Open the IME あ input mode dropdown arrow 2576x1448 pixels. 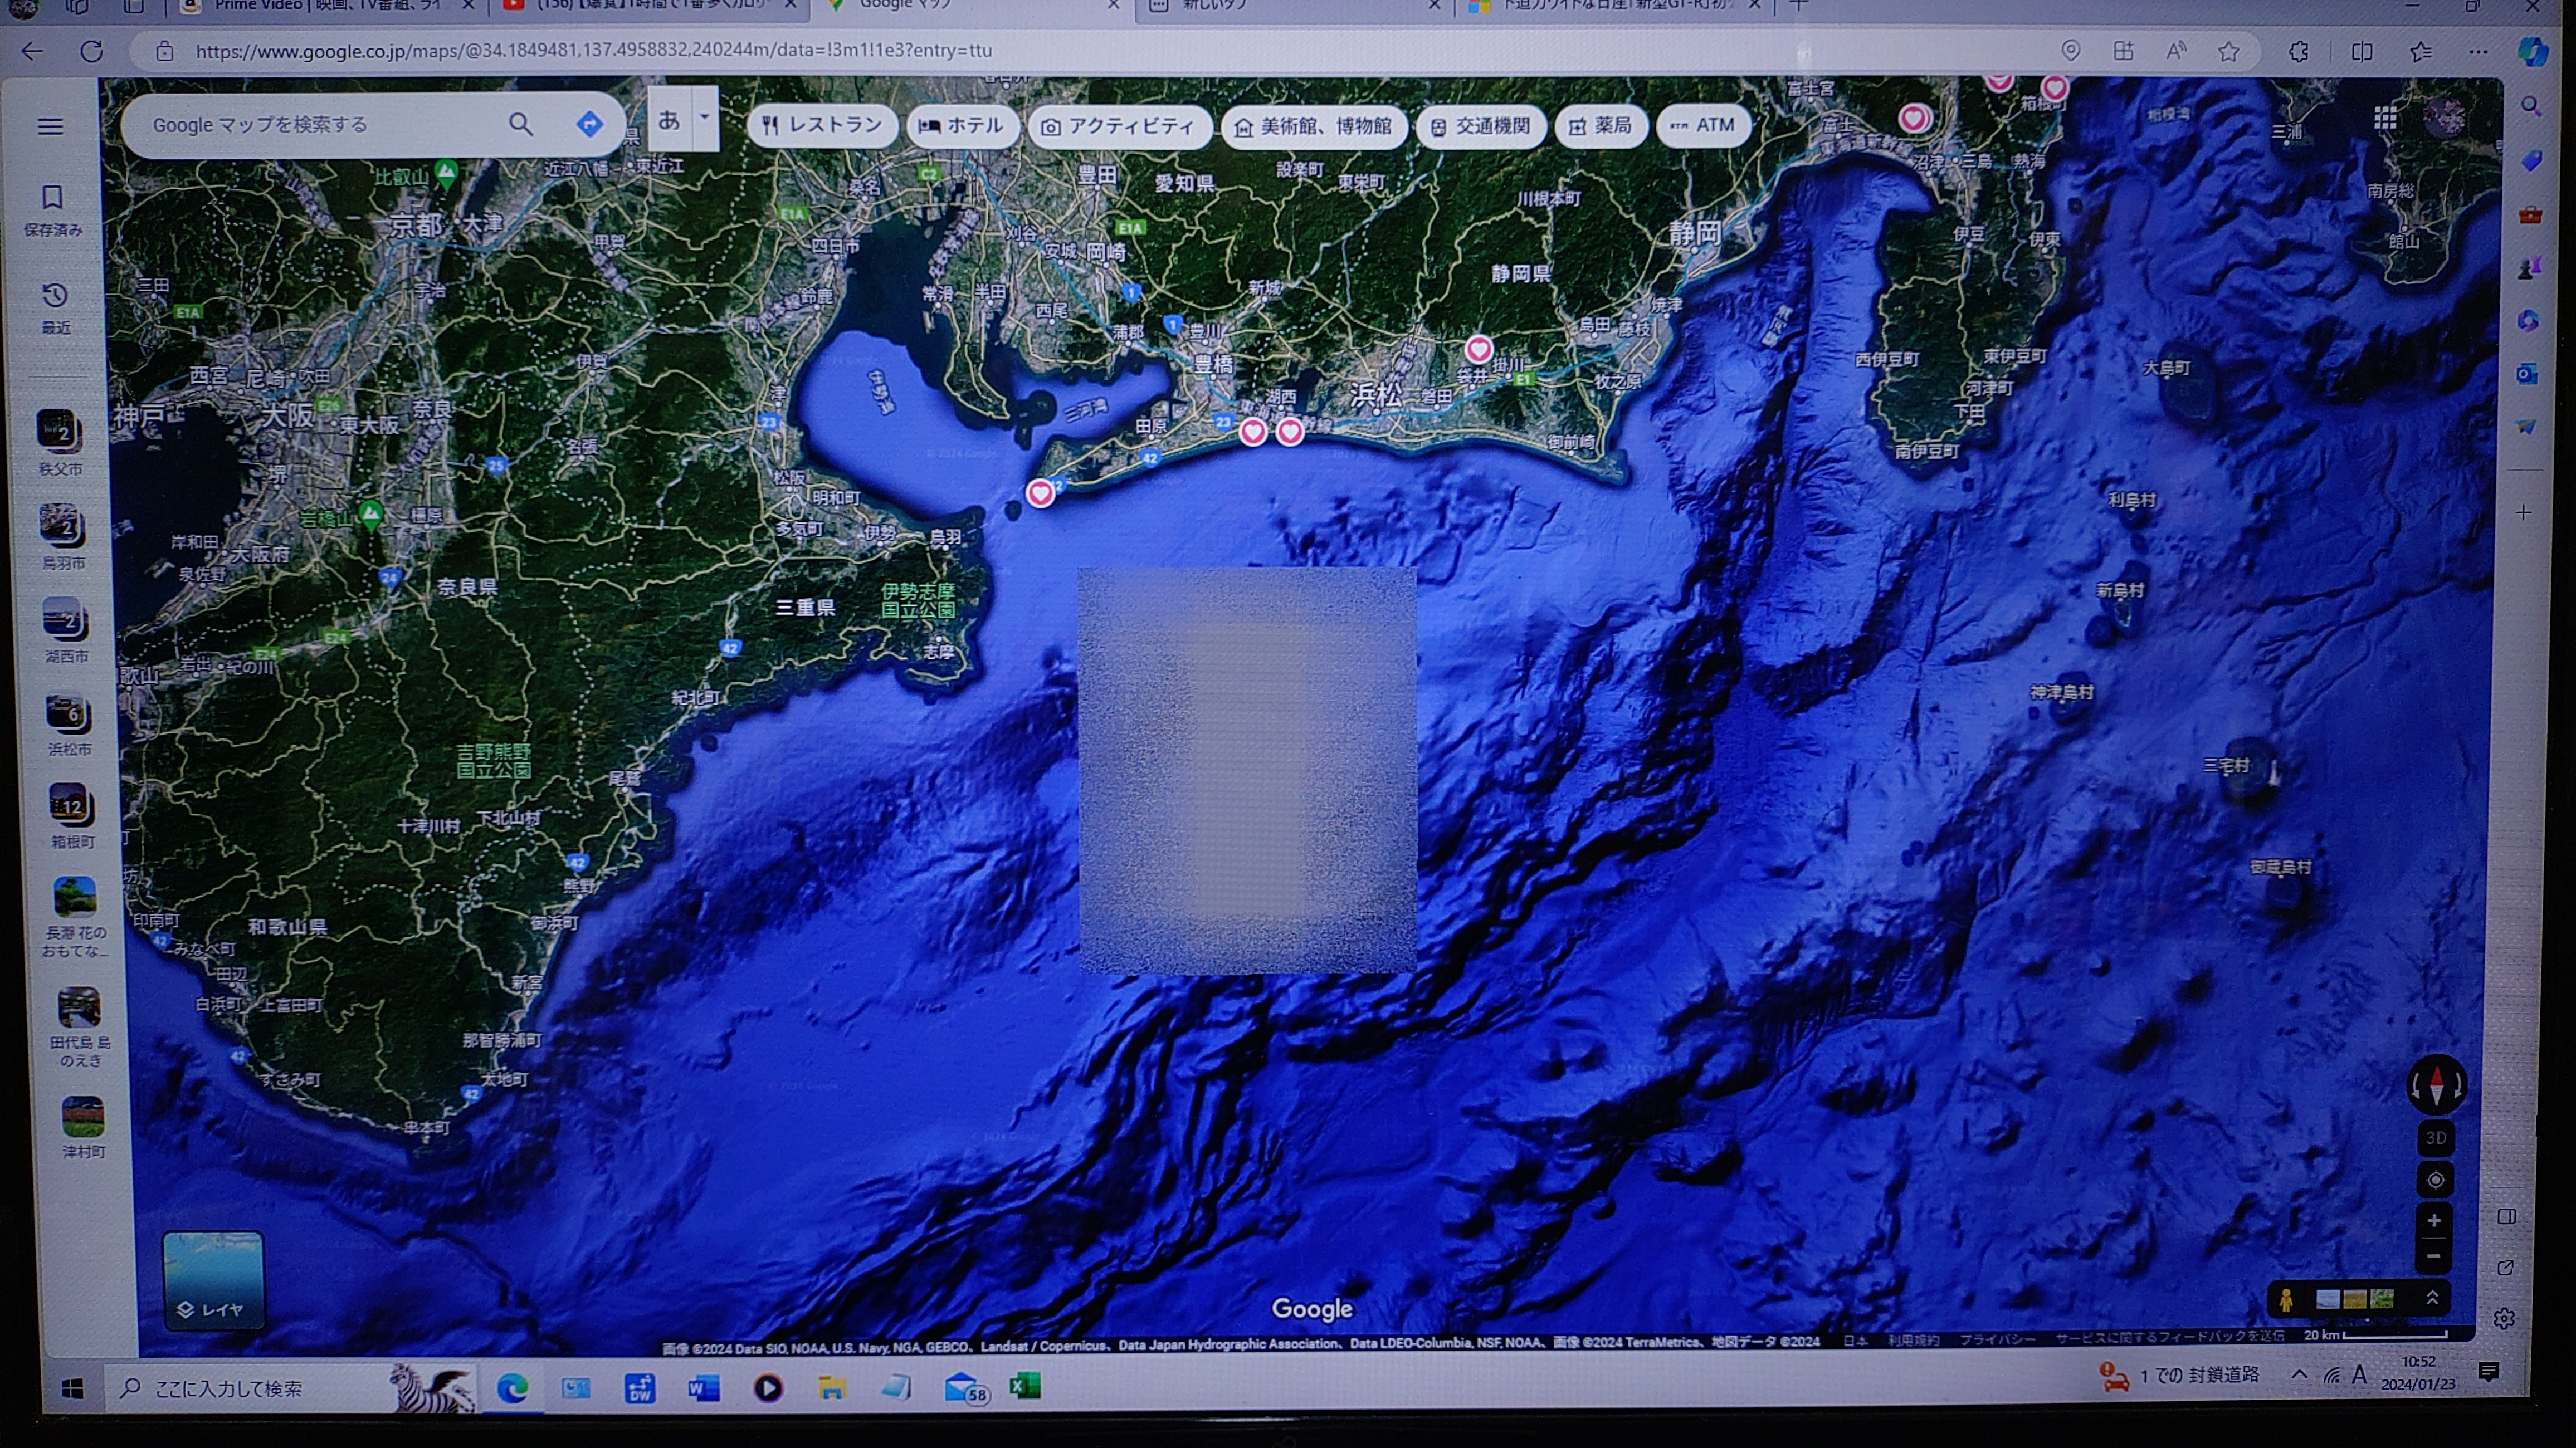704,117
